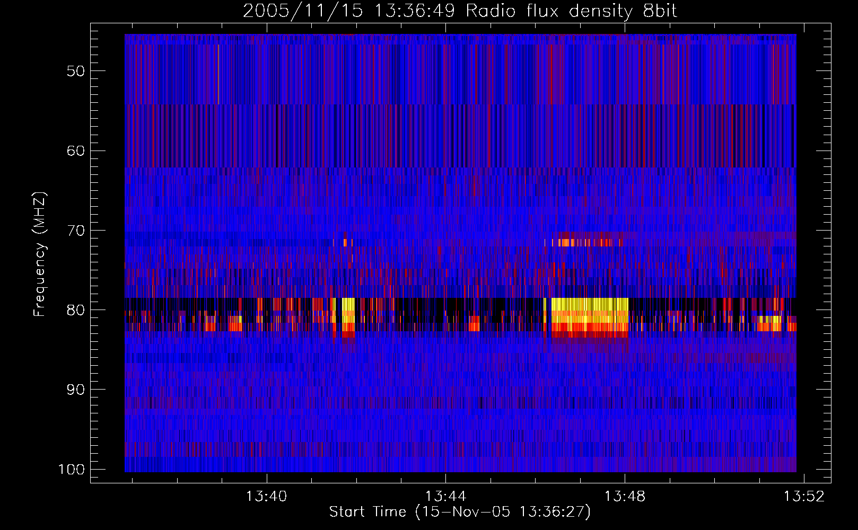Select the 90 frequency tick label
The height and width of the screenshot is (530, 858).
[x=76, y=390]
